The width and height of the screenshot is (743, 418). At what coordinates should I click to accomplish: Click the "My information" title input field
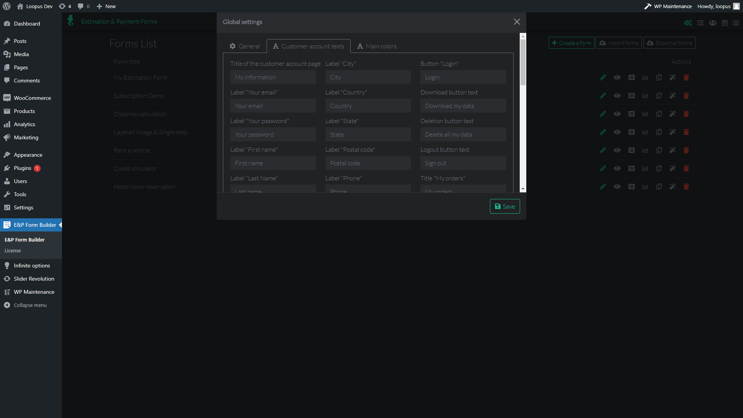coord(273,77)
